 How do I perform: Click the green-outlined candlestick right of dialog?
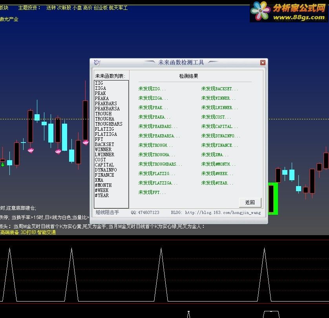coord(273,199)
